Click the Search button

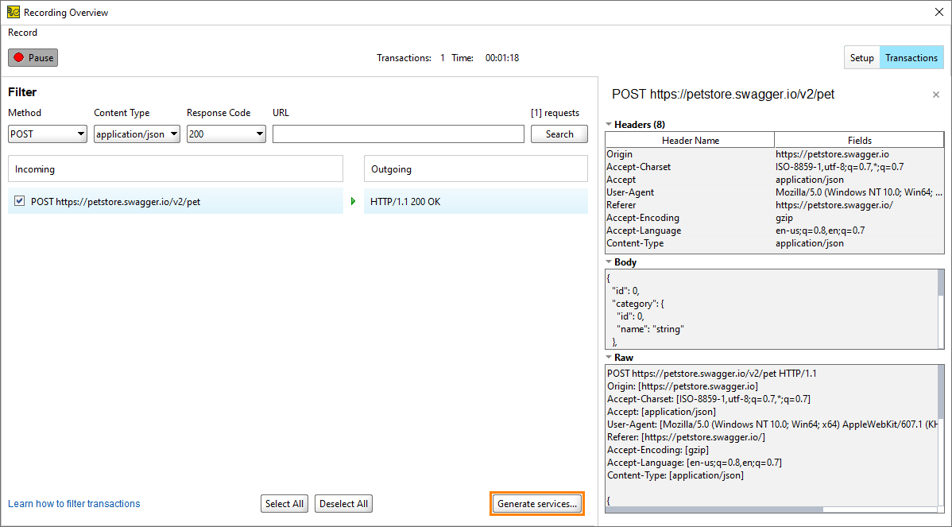(x=559, y=134)
